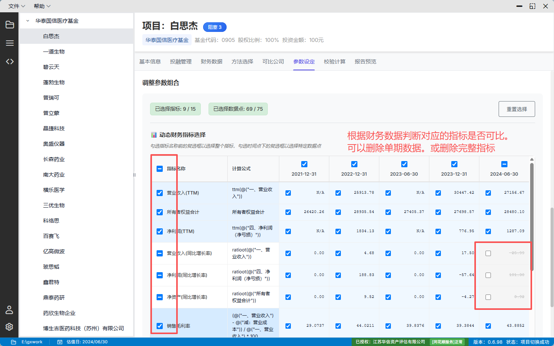This screenshot has height=346, width=554.
Task: Toggle the 2024-06-30 column checkbox
Action: click(x=504, y=164)
